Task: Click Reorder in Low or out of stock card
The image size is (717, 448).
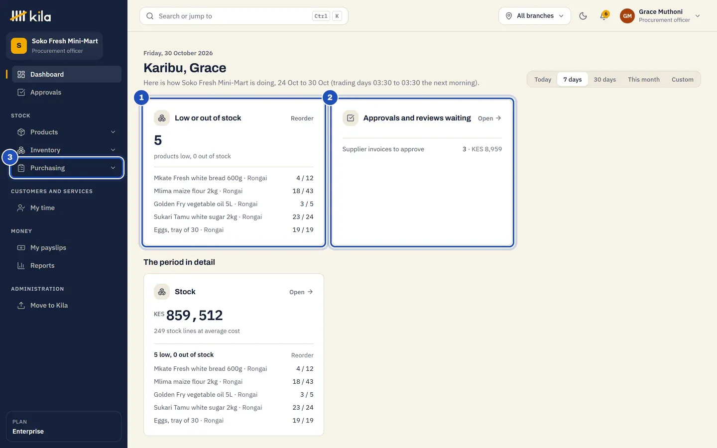Action: 302,118
